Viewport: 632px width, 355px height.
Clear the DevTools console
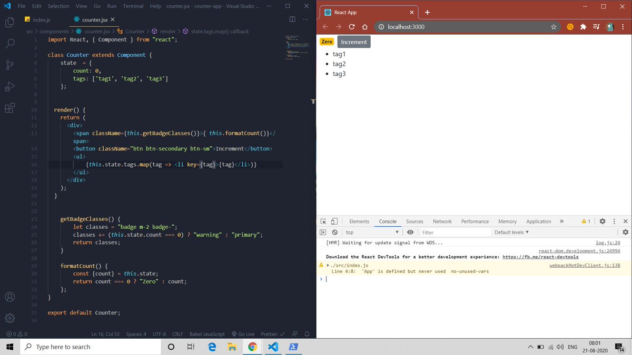pos(334,232)
